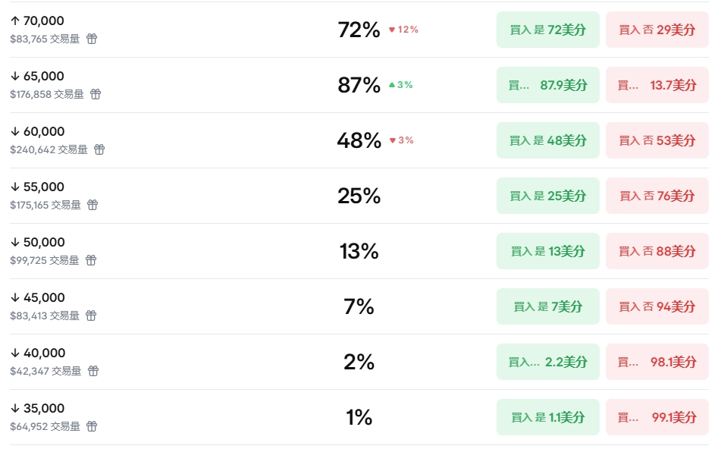The image size is (721, 449).
Task: Buy Yes at 2.2美分
Action: pyautogui.click(x=547, y=362)
